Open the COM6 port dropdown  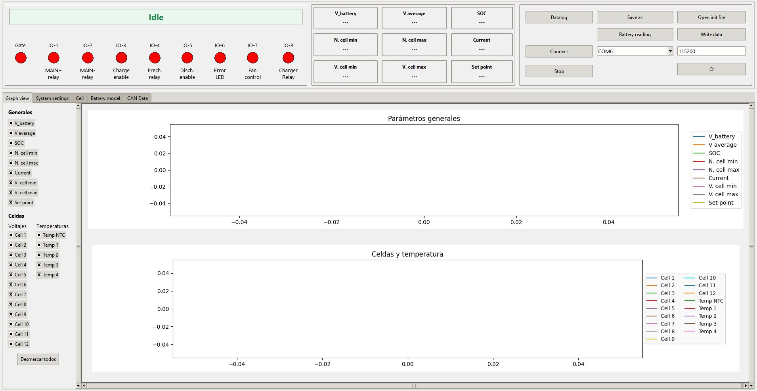(669, 51)
